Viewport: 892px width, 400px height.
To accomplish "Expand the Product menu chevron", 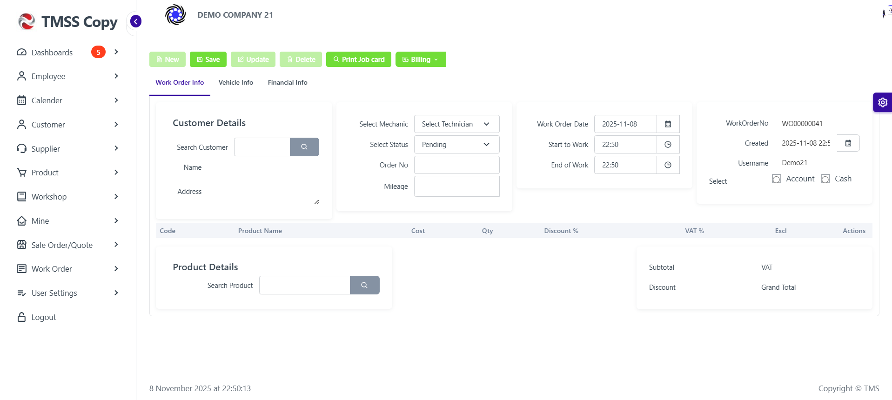I will (116, 172).
